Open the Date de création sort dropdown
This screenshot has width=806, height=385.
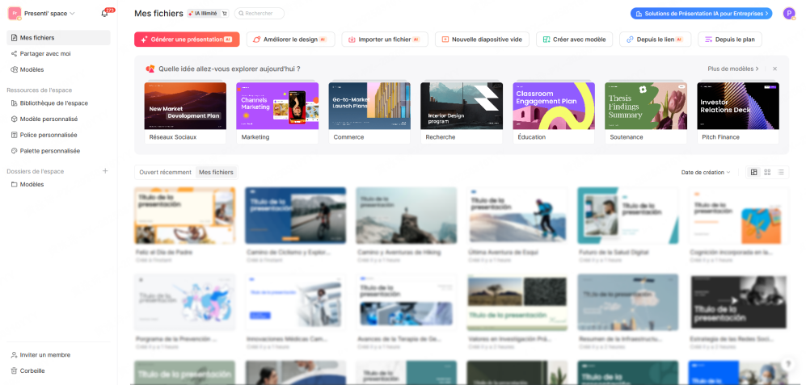[705, 172]
